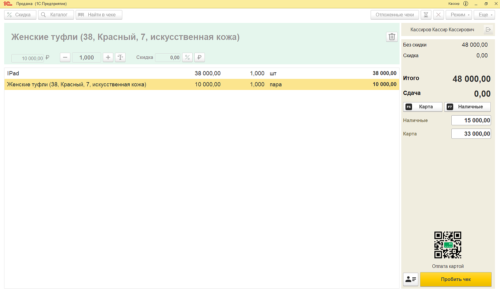
Task: Open Отложенные чеки list
Action: click(x=395, y=15)
